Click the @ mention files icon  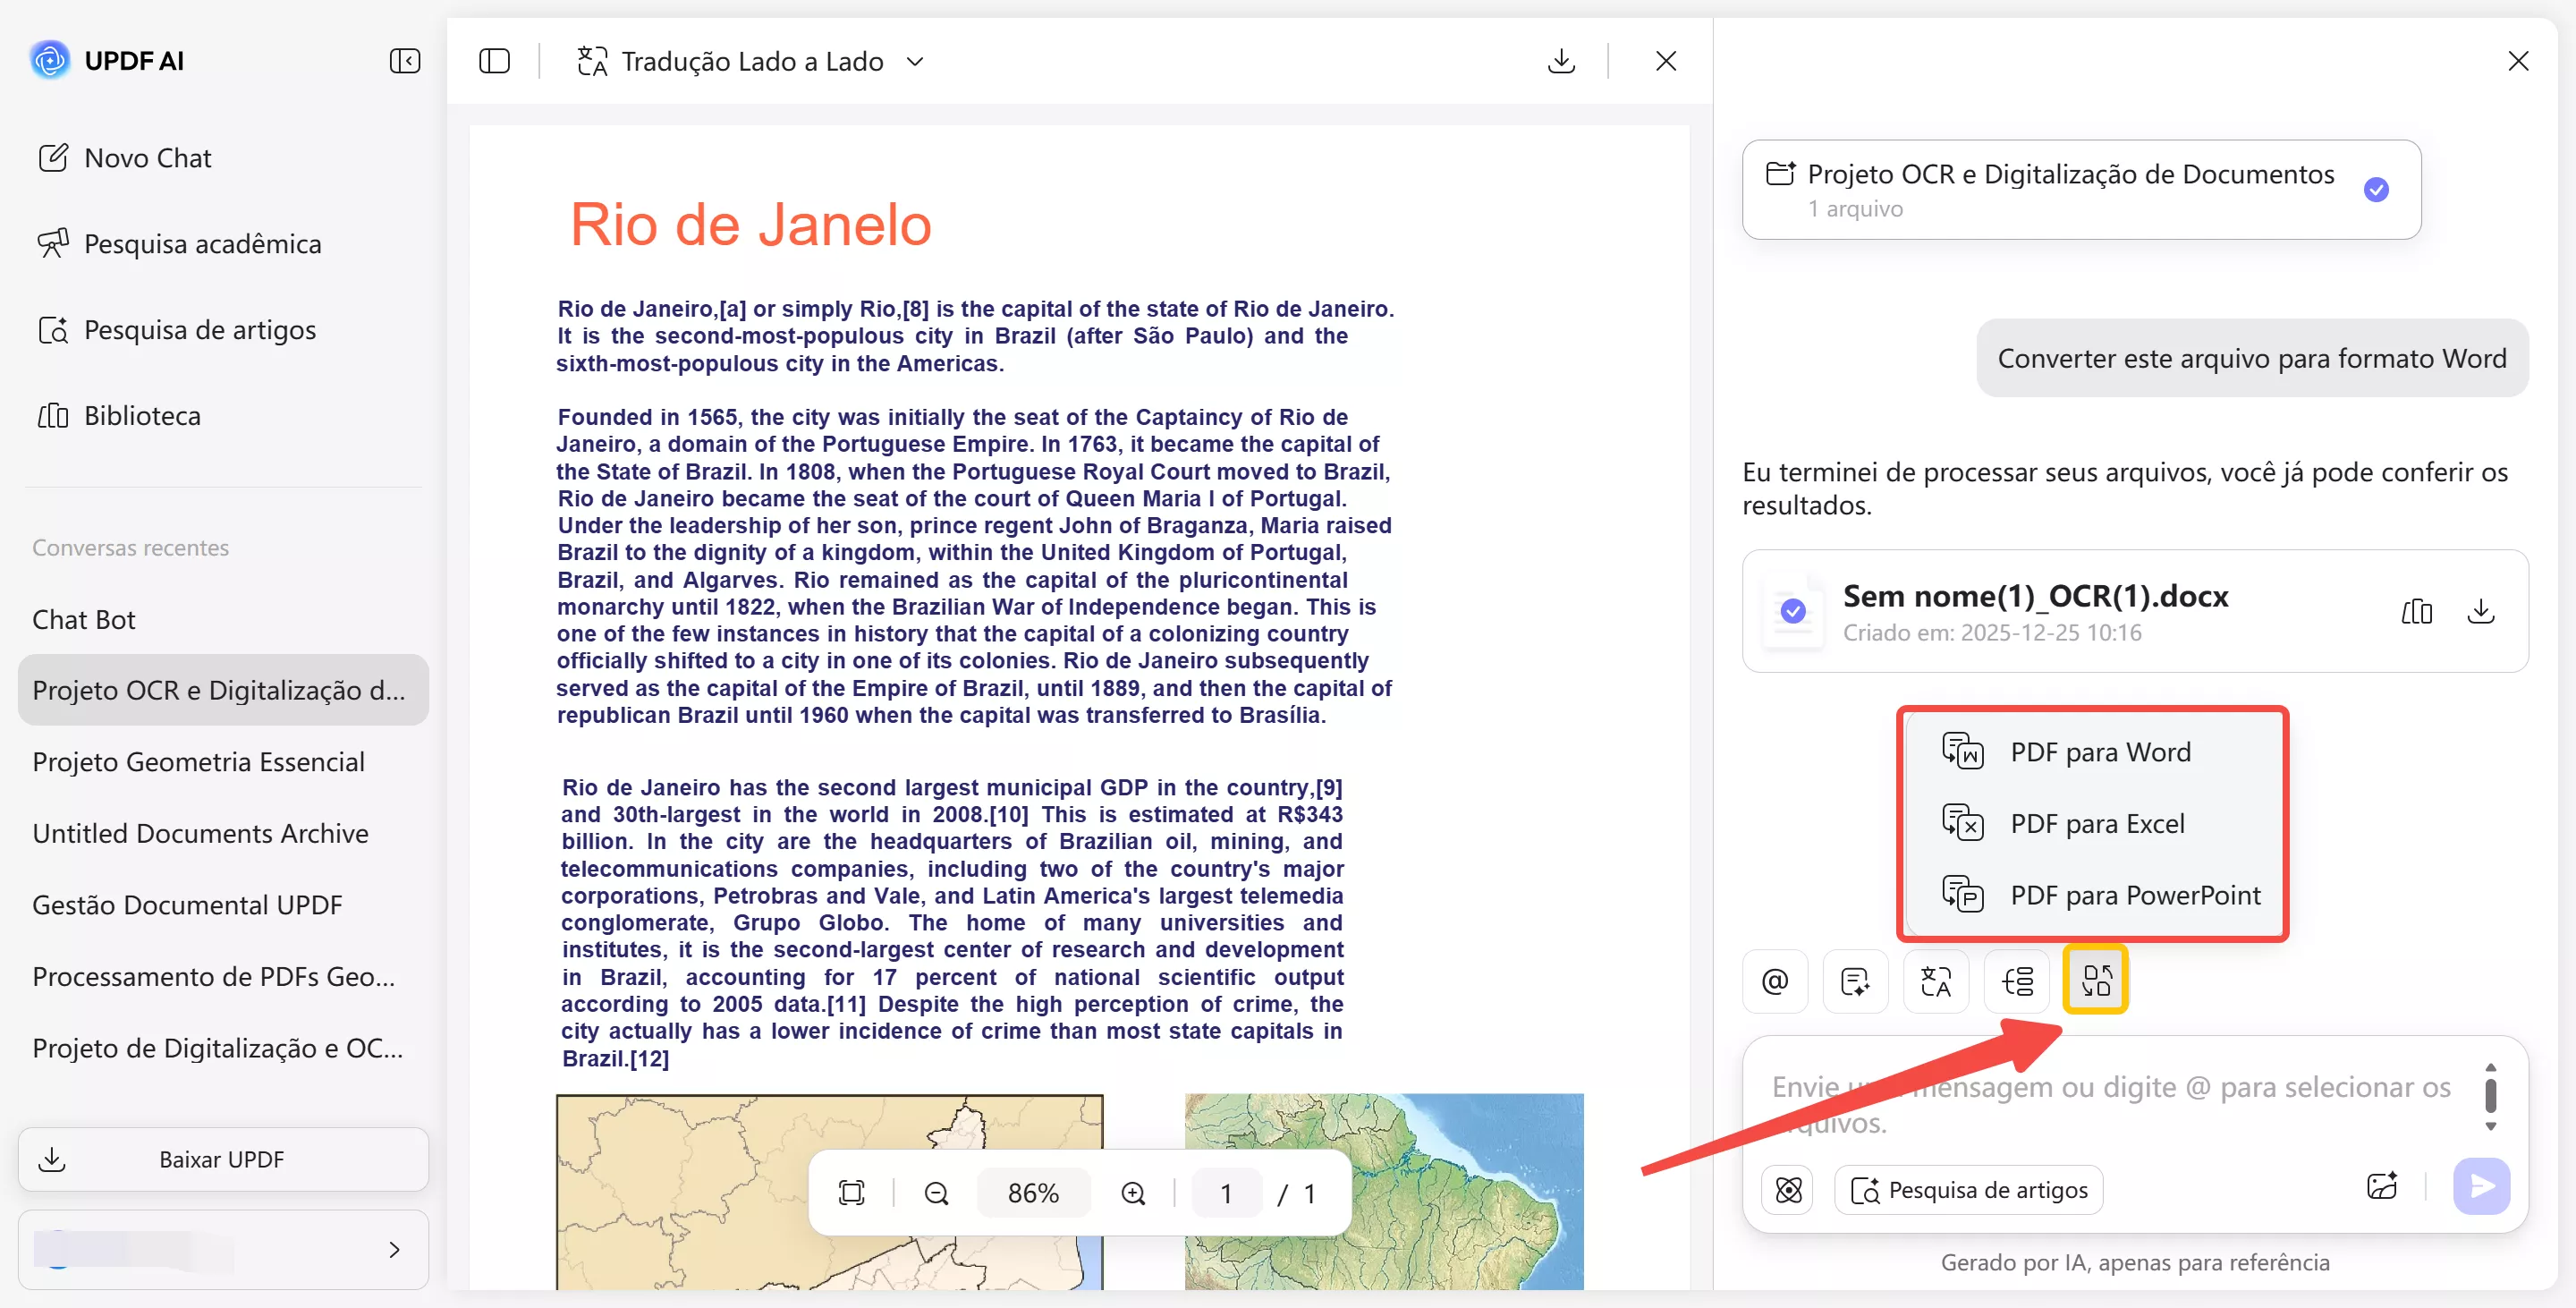pyautogui.click(x=1775, y=982)
